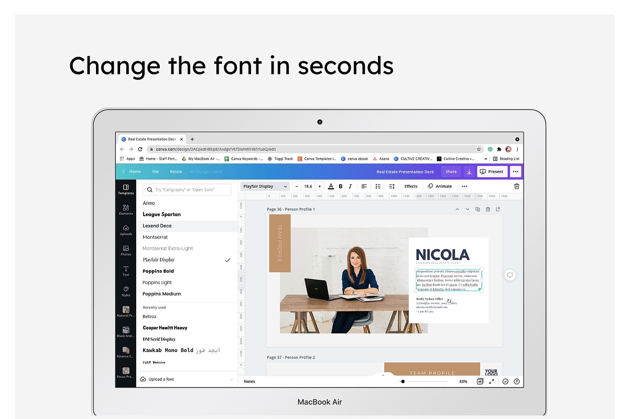
Task: Adjust the zoom slider handle
Action: [403, 381]
